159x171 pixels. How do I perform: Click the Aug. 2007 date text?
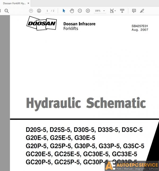click(x=140, y=30)
